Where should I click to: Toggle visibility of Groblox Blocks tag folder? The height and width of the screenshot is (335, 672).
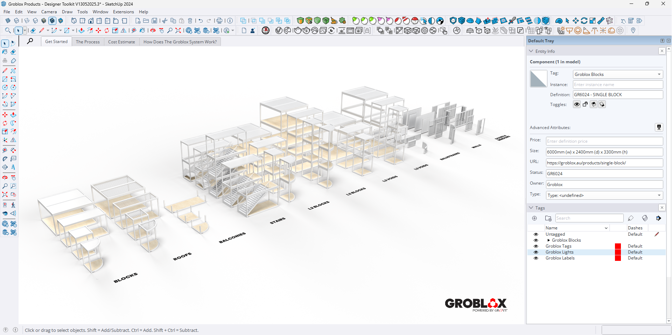coord(536,240)
